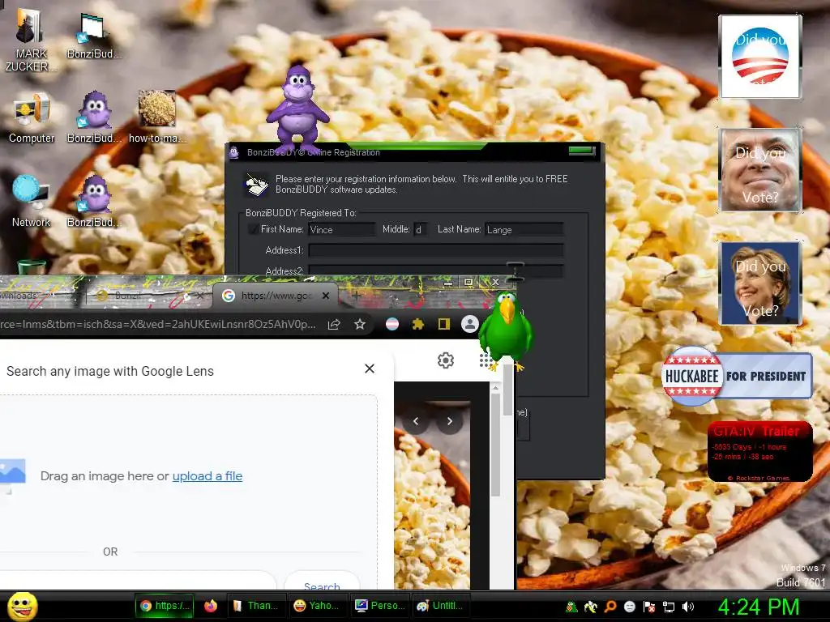Click the McCain 'Did you Vote?' gadget
This screenshot has height=622, width=830.
click(x=760, y=170)
